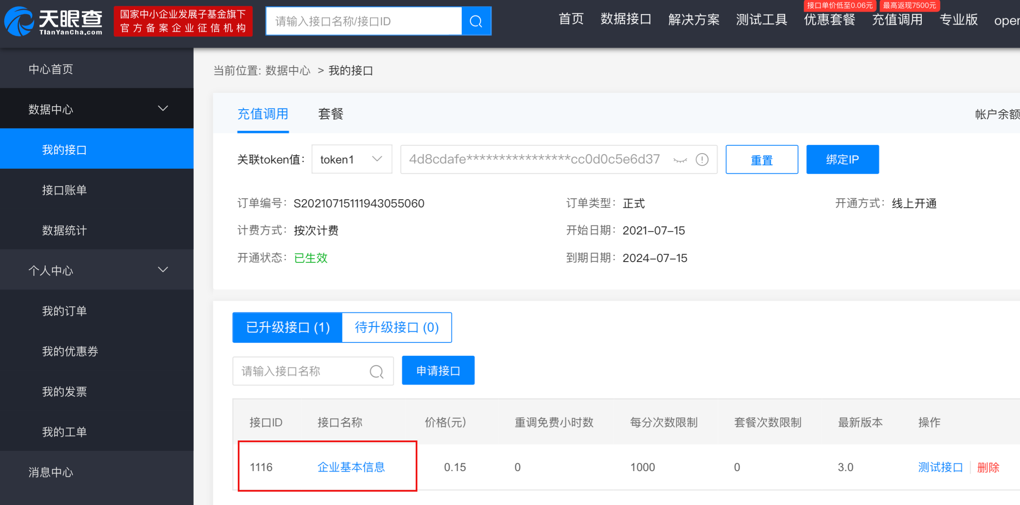Click the 帐户余额 label
Image resolution: width=1020 pixels, height=505 pixels.
(998, 114)
